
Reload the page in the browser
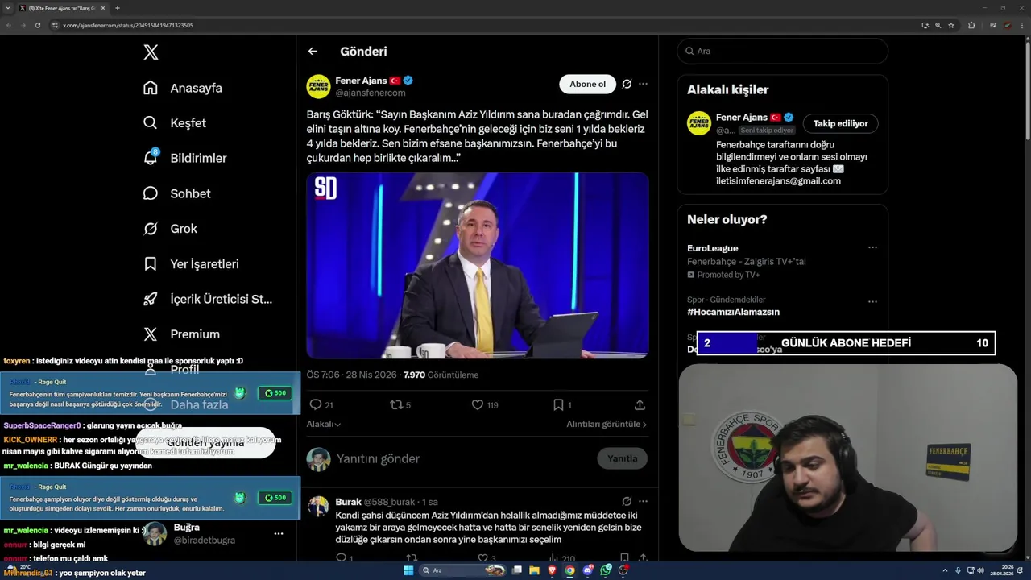(38, 25)
